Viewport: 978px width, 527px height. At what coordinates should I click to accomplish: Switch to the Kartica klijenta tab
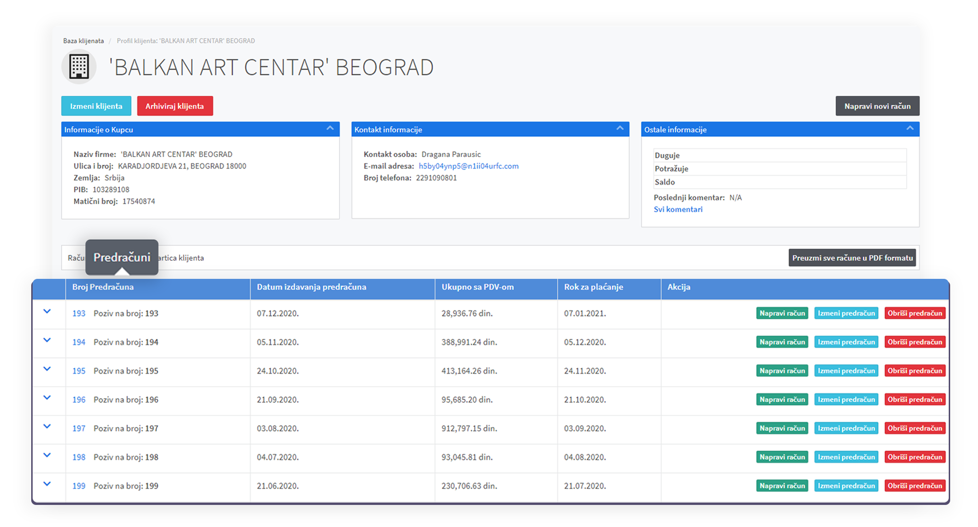click(x=181, y=258)
